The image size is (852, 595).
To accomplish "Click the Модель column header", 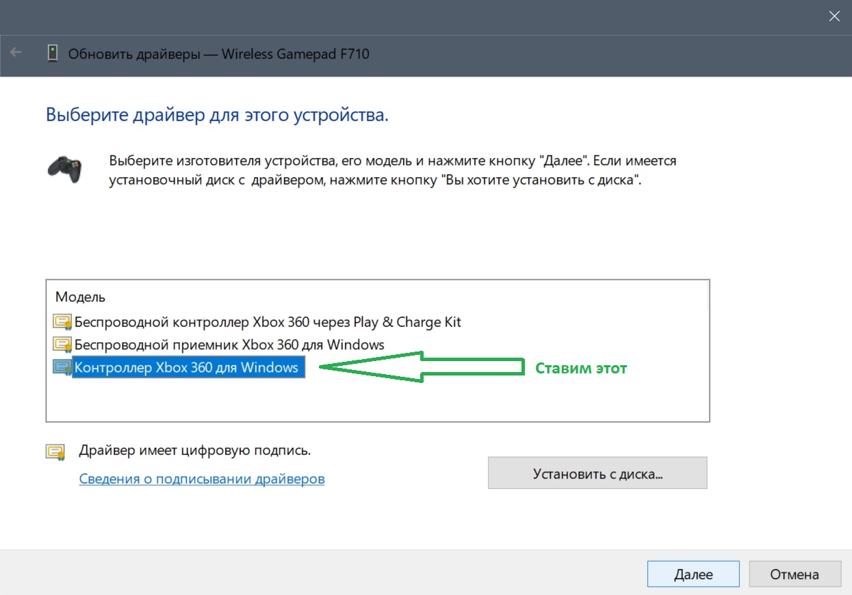I will (x=80, y=297).
